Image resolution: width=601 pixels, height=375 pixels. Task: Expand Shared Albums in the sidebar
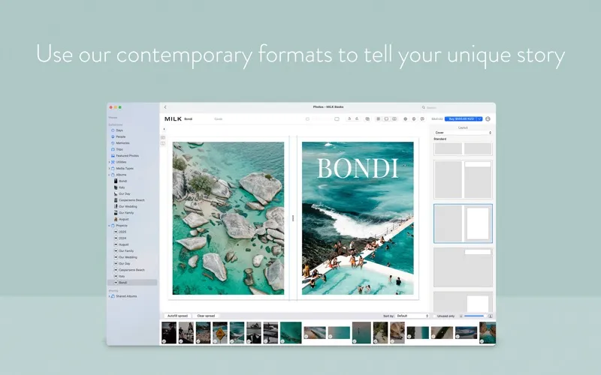click(x=109, y=296)
